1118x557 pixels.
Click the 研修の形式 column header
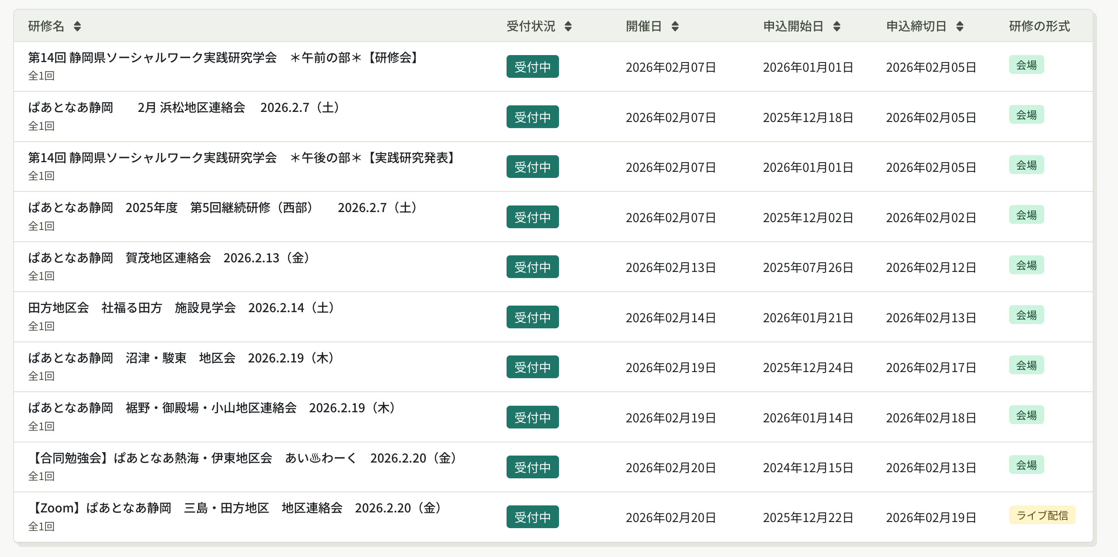[1039, 26]
